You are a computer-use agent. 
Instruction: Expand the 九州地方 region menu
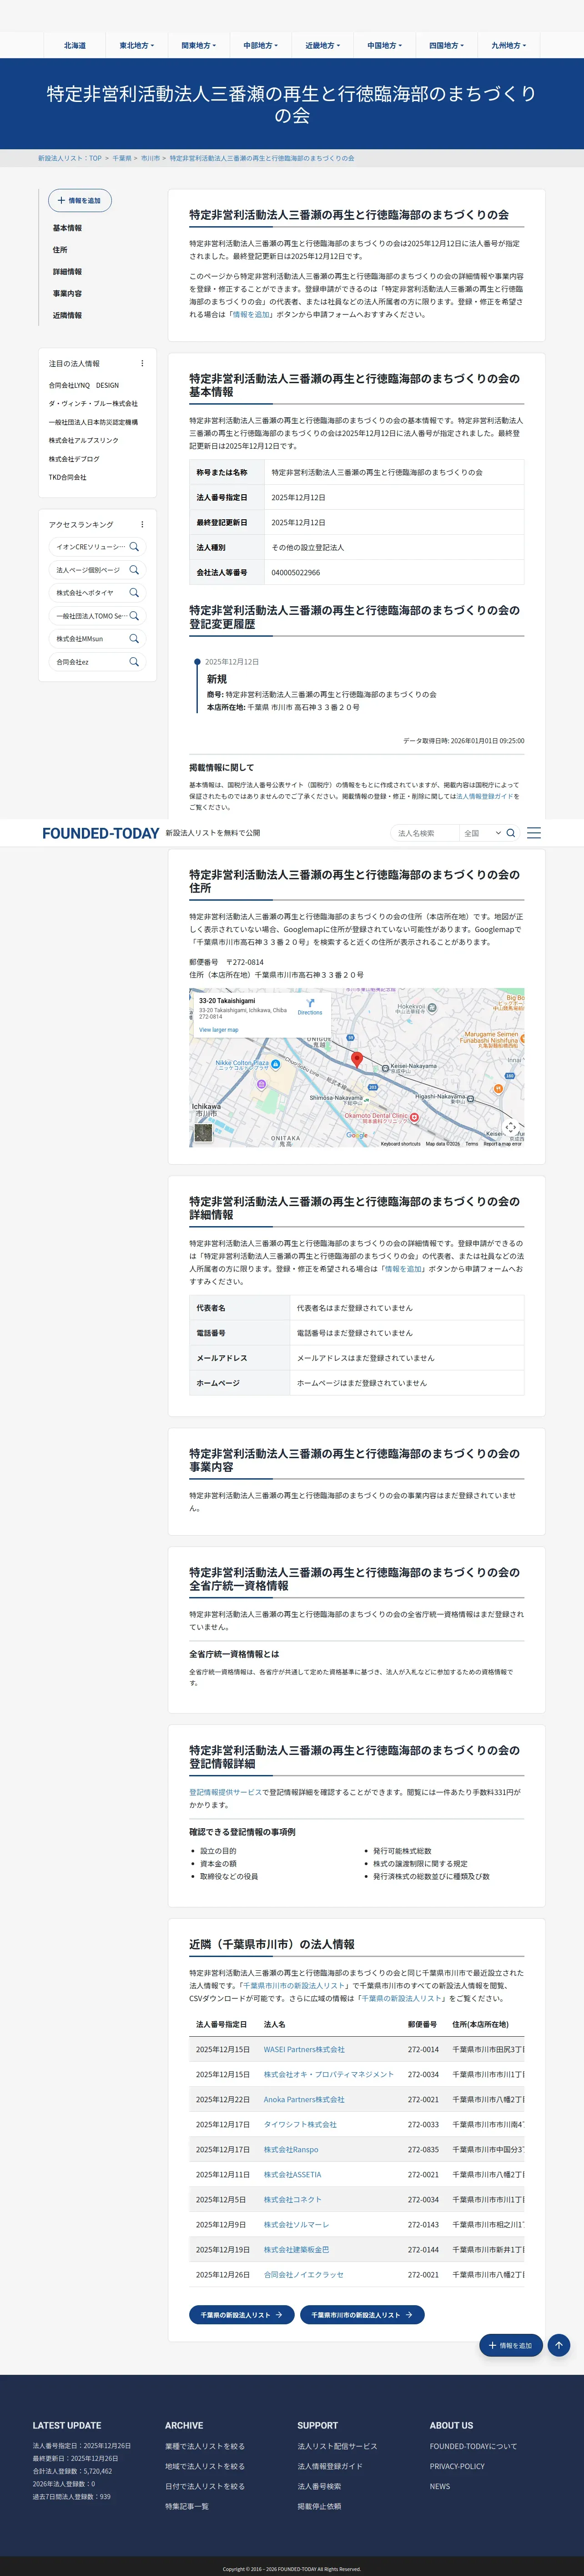pos(509,45)
